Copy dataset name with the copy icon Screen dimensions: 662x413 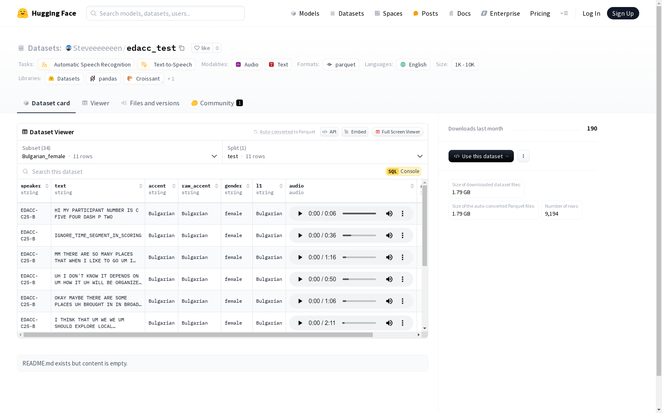182,48
